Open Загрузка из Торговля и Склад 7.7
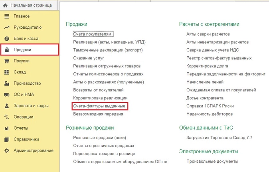This screenshot has width=269, height=172. click(x=219, y=138)
